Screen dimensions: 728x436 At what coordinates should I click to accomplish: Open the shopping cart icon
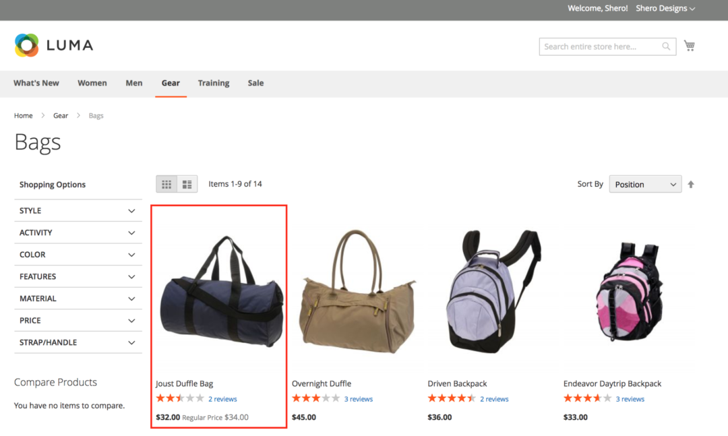pos(689,45)
